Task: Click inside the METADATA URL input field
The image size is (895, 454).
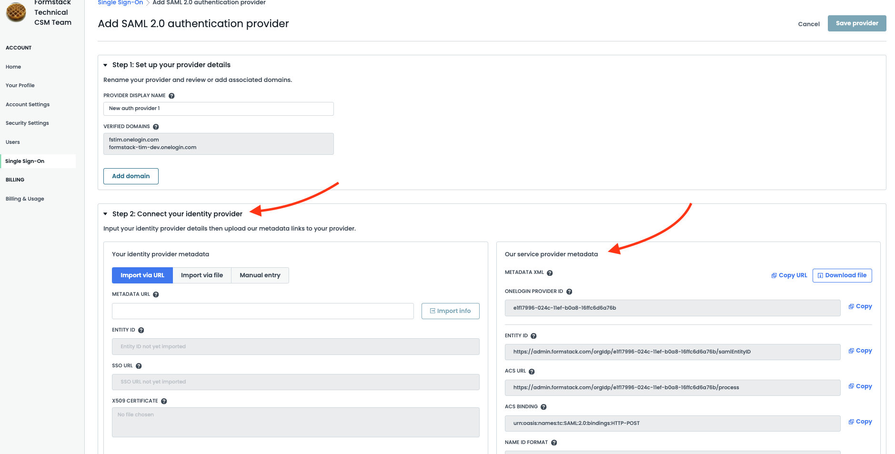Action: (x=262, y=311)
